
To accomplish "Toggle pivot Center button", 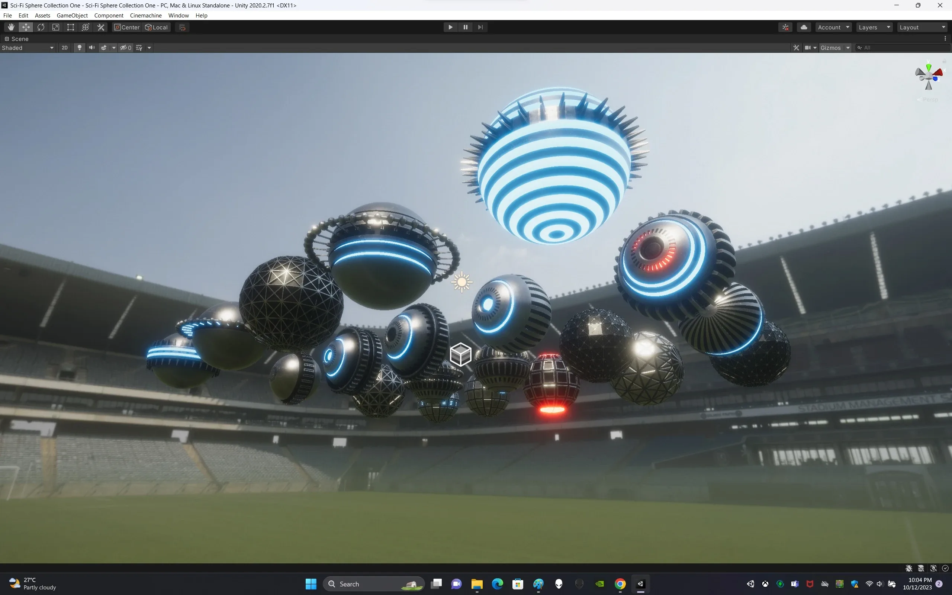I will point(127,27).
